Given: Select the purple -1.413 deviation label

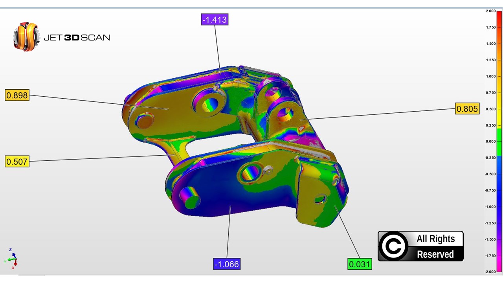Looking at the screenshot, I should click(215, 20).
